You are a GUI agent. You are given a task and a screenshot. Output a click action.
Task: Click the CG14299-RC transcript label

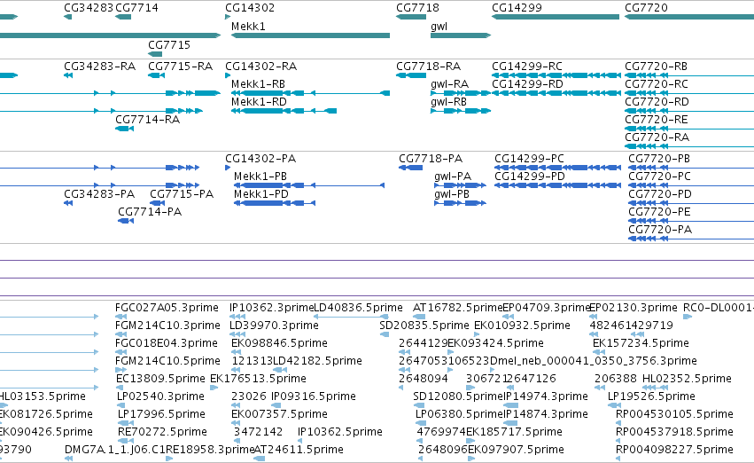tap(527, 67)
